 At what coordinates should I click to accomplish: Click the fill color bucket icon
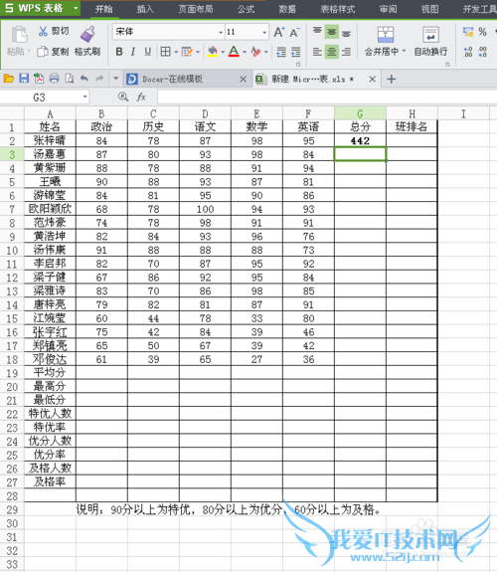212,52
